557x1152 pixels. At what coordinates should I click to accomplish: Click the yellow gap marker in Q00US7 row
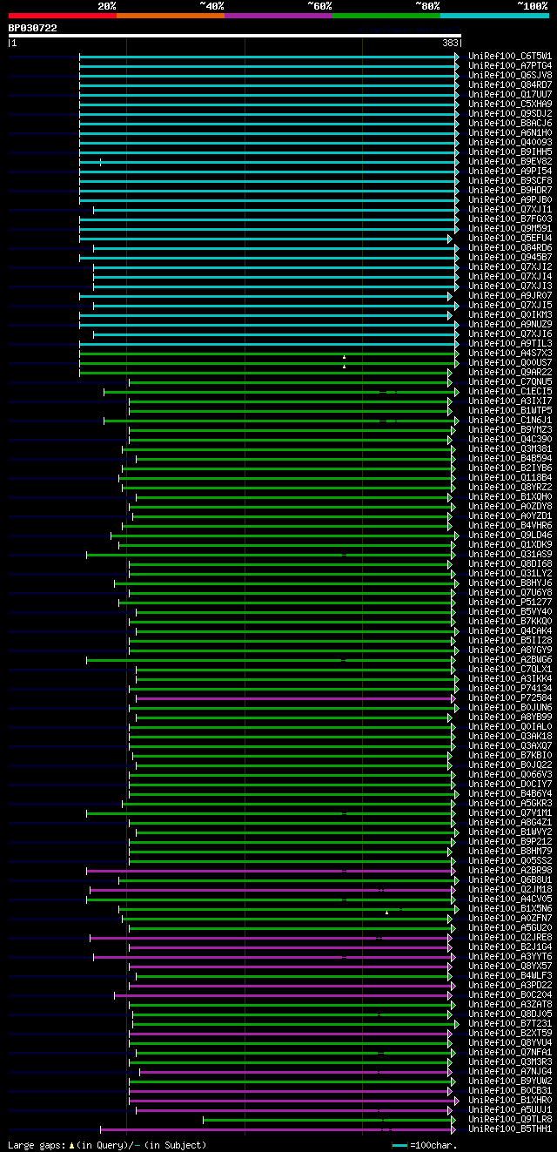tap(344, 366)
